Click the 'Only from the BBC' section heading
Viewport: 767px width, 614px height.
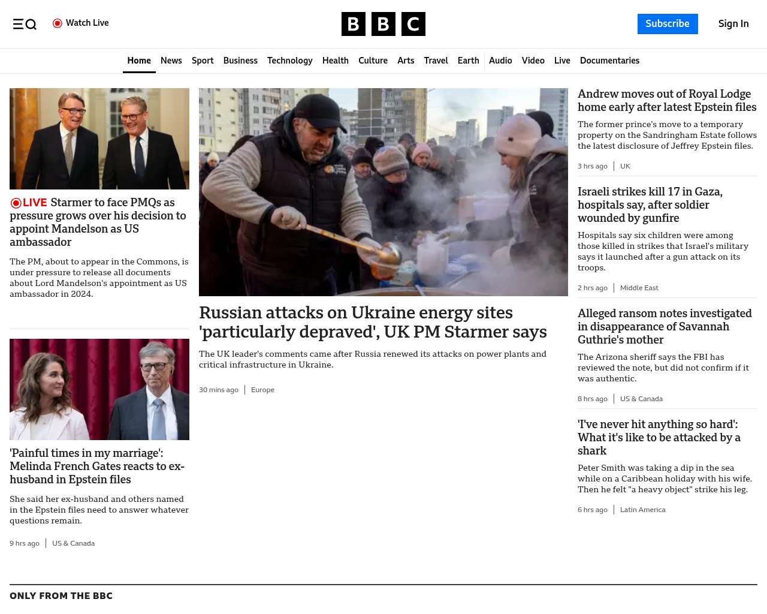click(x=61, y=596)
